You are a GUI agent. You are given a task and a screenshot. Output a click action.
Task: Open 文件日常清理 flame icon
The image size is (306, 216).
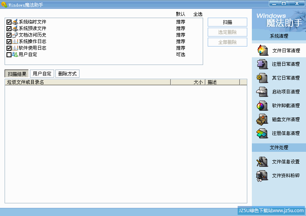[x=262, y=50]
